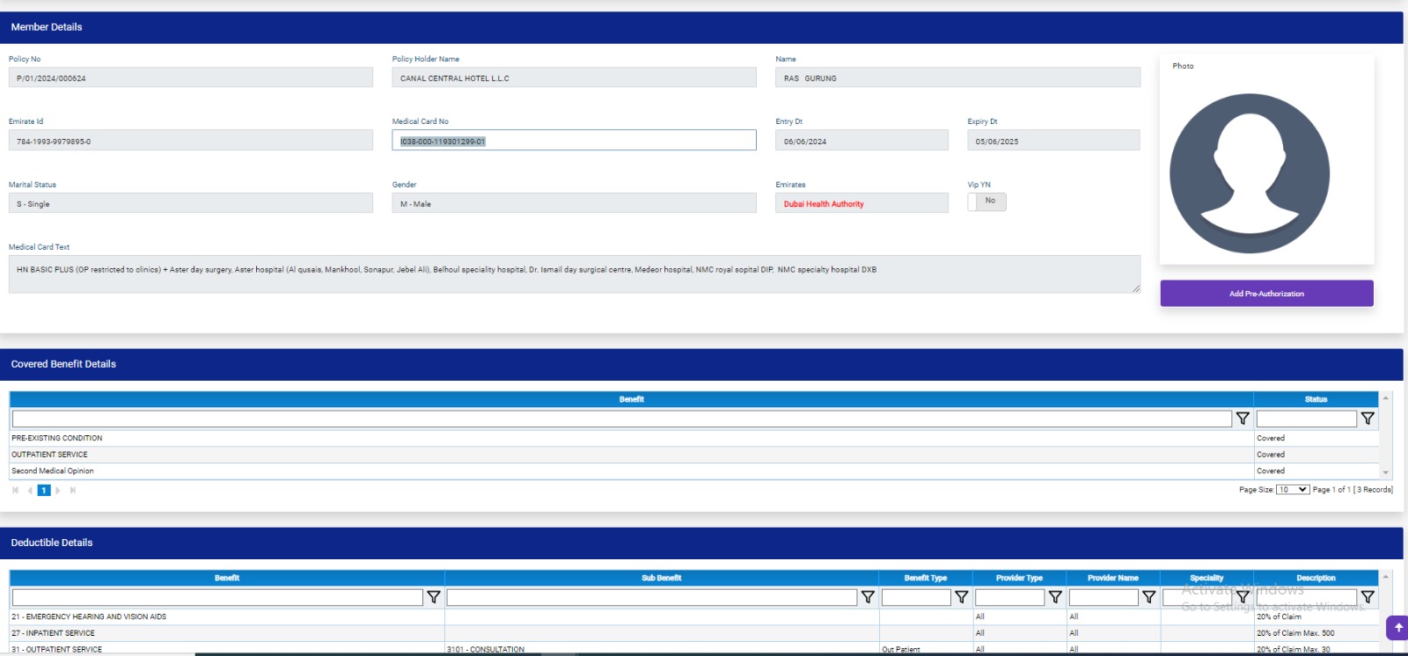Click the Marital Status field

click(x=190, y=203)
